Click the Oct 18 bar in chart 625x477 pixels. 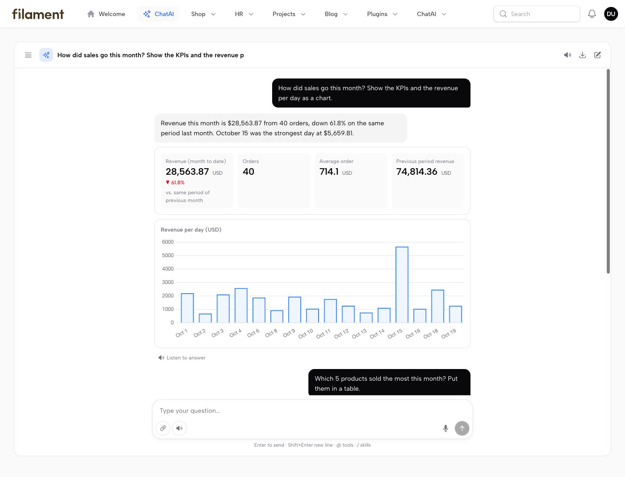(x=437, y=306)
